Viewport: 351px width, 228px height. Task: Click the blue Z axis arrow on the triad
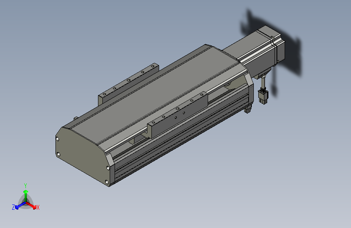point(20,205)
